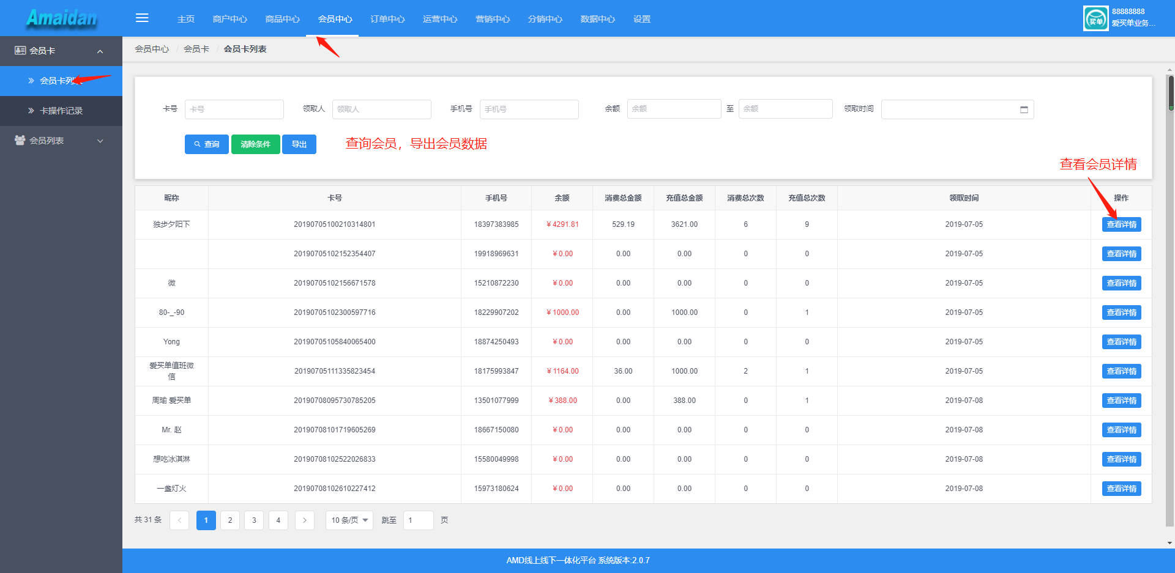This screenshot has height=573, width=1175.
Task: Click the 会员卡 breadcrumb link
Action: coord(196,49)
